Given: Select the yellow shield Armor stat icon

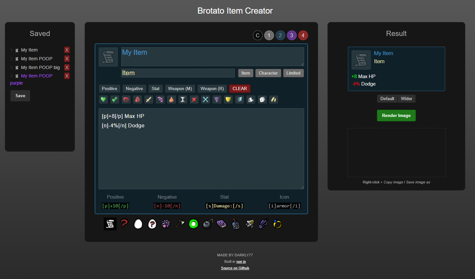Looking at the screenshot, I should tap(228, 99).
